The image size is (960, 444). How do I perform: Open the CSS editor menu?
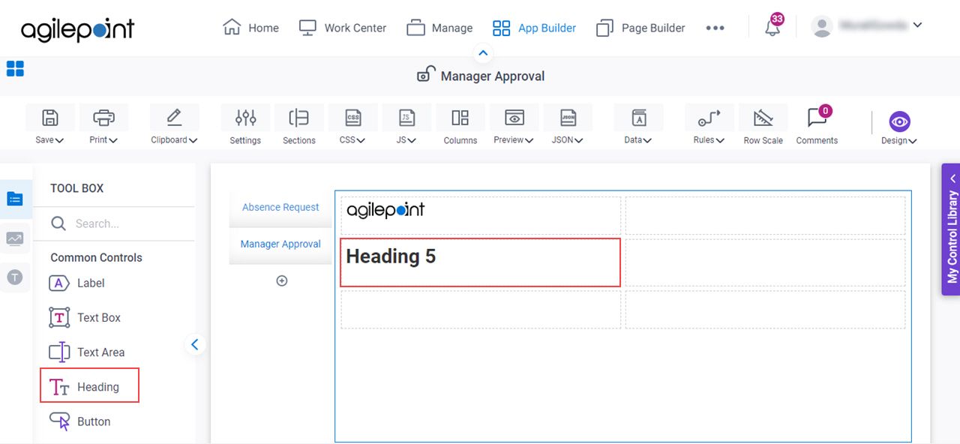click(x=352, y=124)
